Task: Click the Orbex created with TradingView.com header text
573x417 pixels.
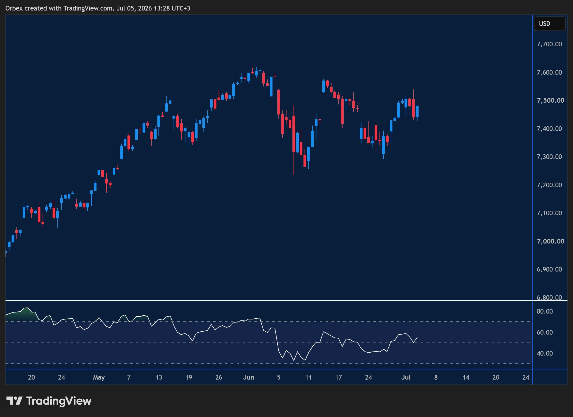Action: 98,8
